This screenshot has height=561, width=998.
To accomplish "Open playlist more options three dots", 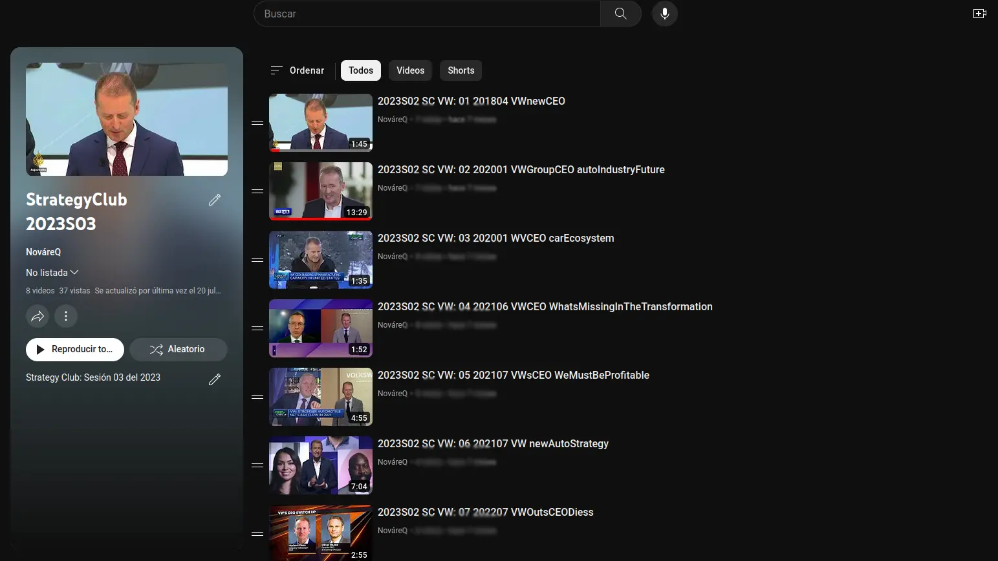I will pyautogui.click(x=66, y=316).
